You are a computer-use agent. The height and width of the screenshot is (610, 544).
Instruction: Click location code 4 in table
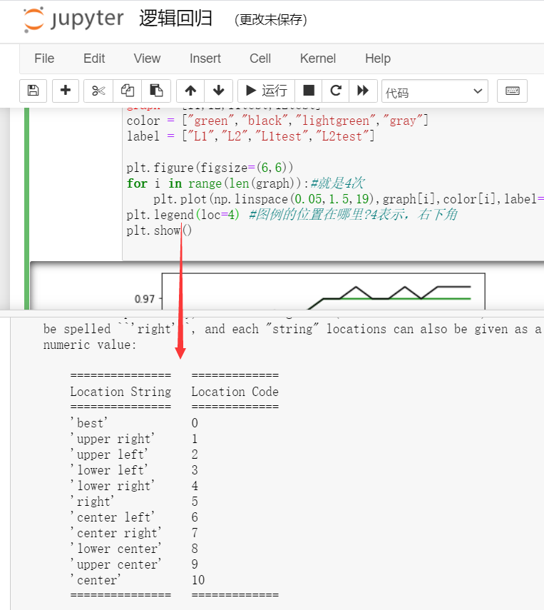pos(195,486)
